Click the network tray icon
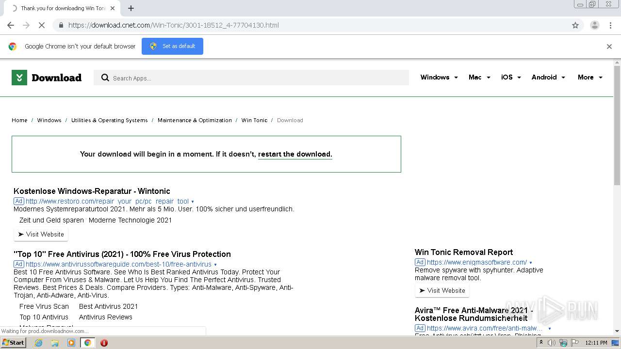The width and height of the screenshot is (621, 349). [x=563, y=343]
